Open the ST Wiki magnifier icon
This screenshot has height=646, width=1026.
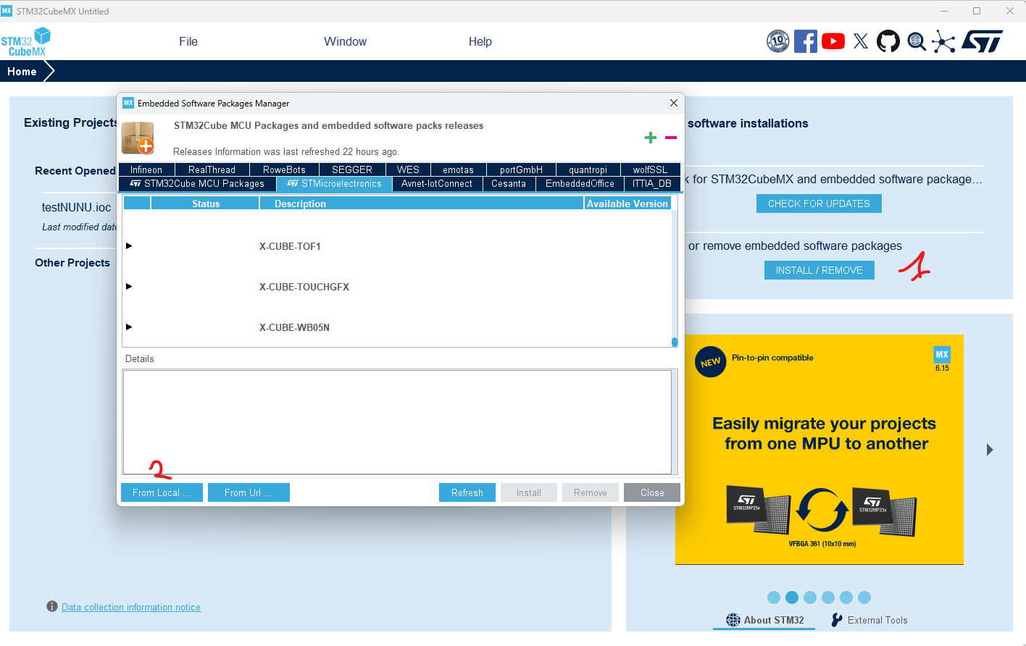coord(915,41)
